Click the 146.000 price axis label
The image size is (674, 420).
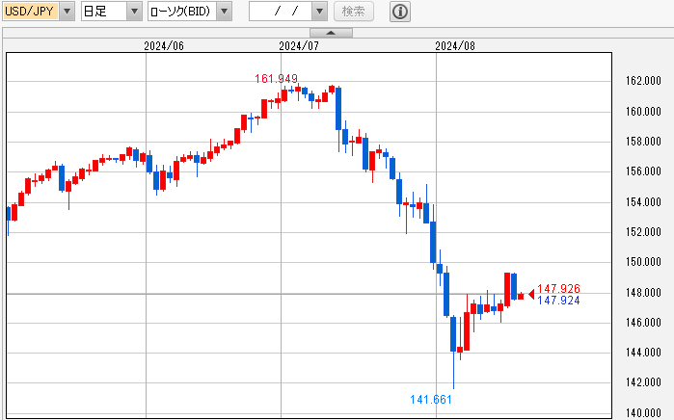click(x=643, y=323)
